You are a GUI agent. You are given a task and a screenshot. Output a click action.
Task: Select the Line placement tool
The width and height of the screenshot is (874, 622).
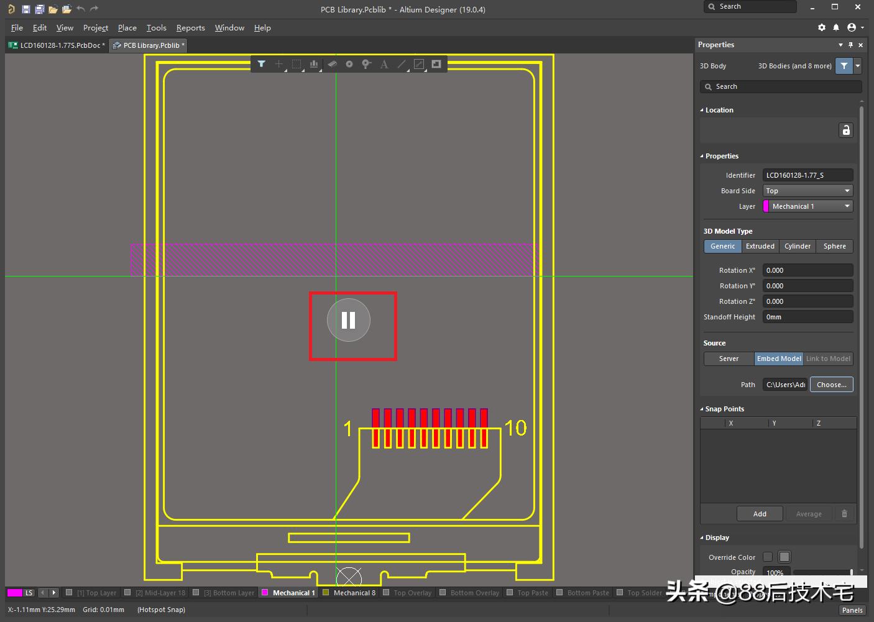point(401,64)
